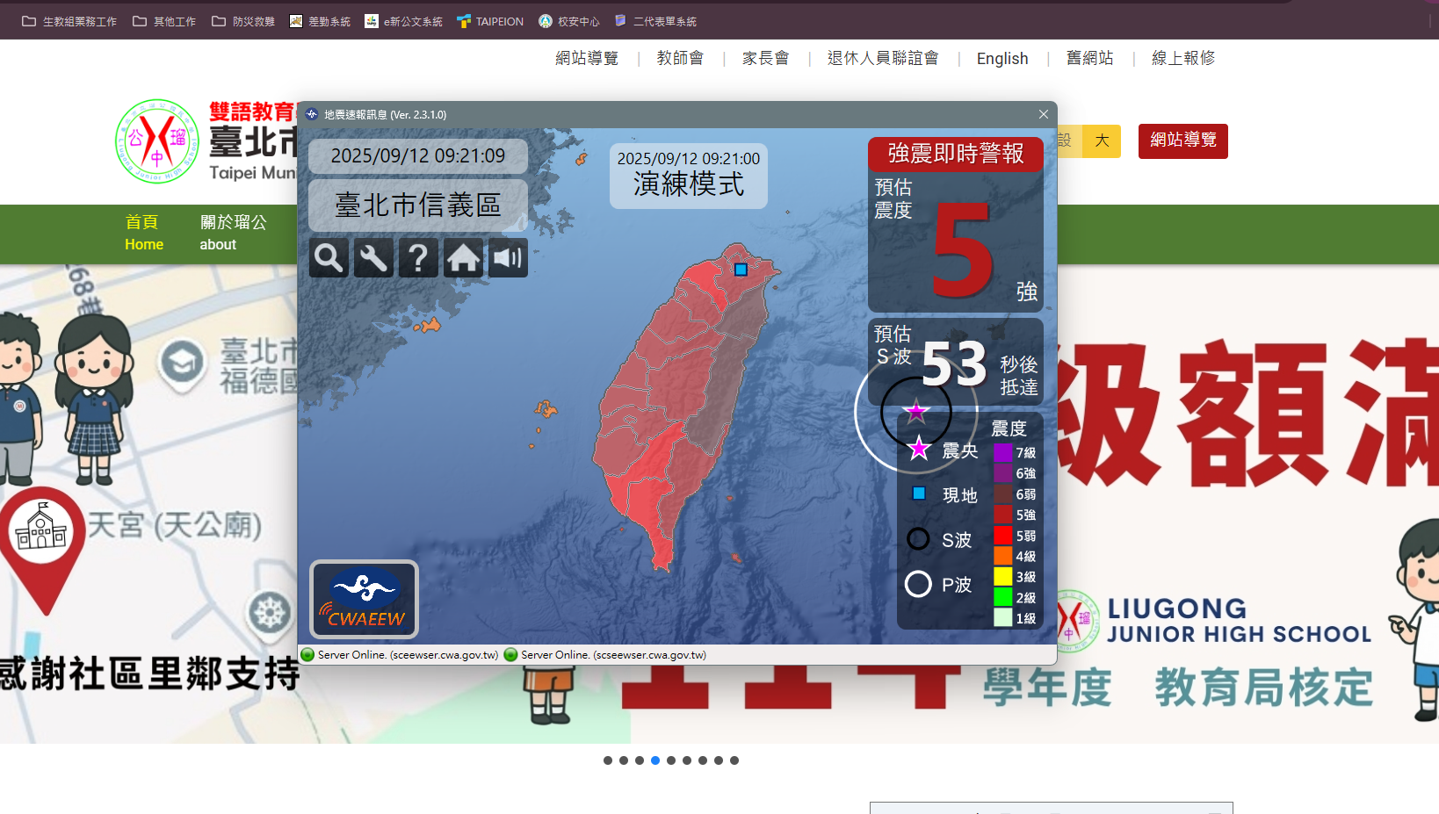Click the blue current-location marker on map

coord(741,270)
